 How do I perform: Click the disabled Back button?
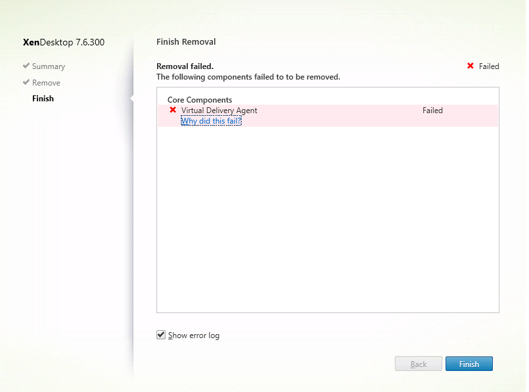tap(419, 364)
